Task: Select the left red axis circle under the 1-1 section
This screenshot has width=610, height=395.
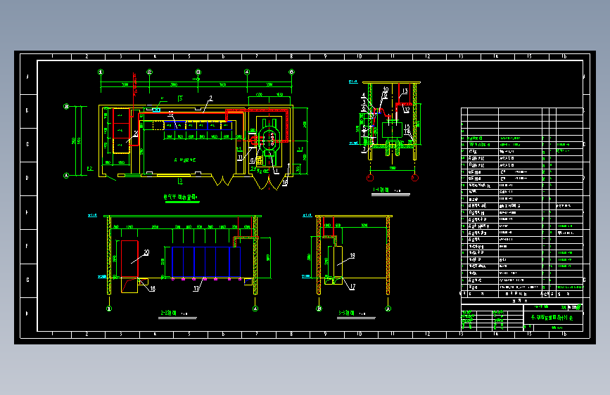Action: point(370,178)
